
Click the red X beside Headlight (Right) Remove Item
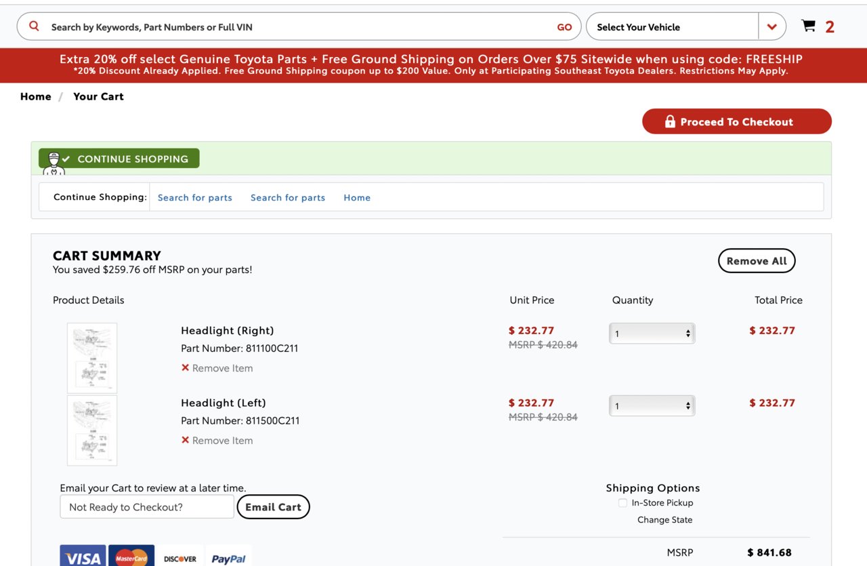[x=185, y=368]
